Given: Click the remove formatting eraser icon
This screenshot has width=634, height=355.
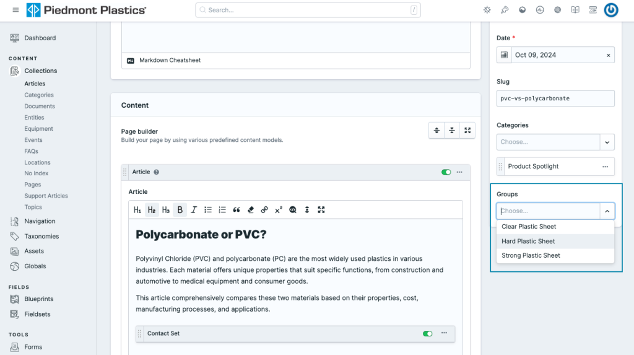Looking at the screenshot, I should (250, 209).
